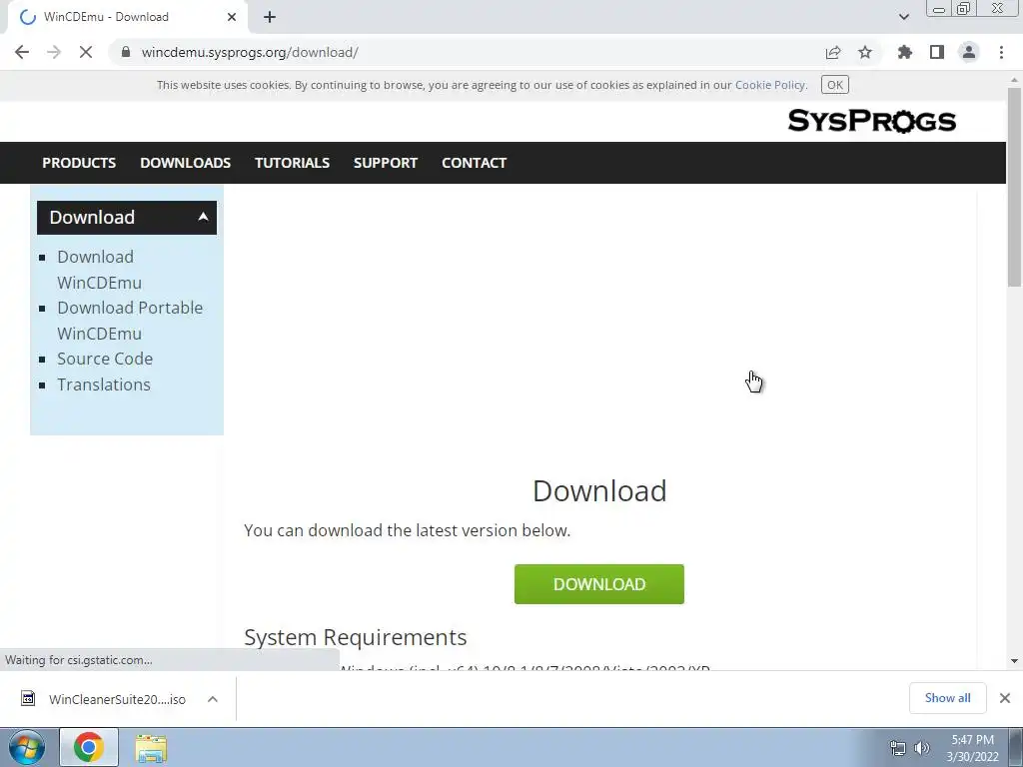View site information via the padlock icon
This screenshot has width=1023, height=767.
[126, 52]
